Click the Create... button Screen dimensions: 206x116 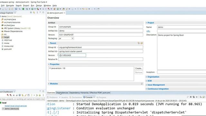tap(139, 68)
